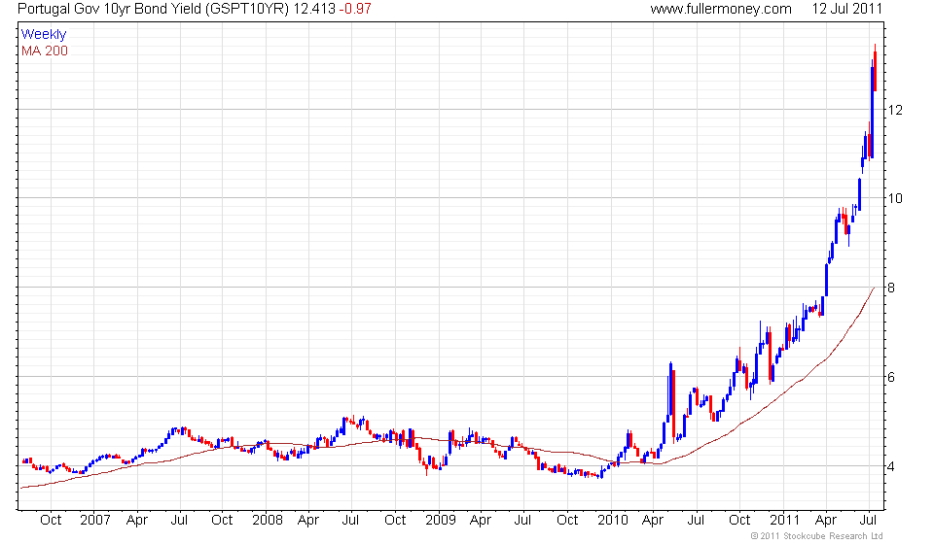Click the April 2008 'Apr' axis label
934x544 pixels.
coord(308,521)
